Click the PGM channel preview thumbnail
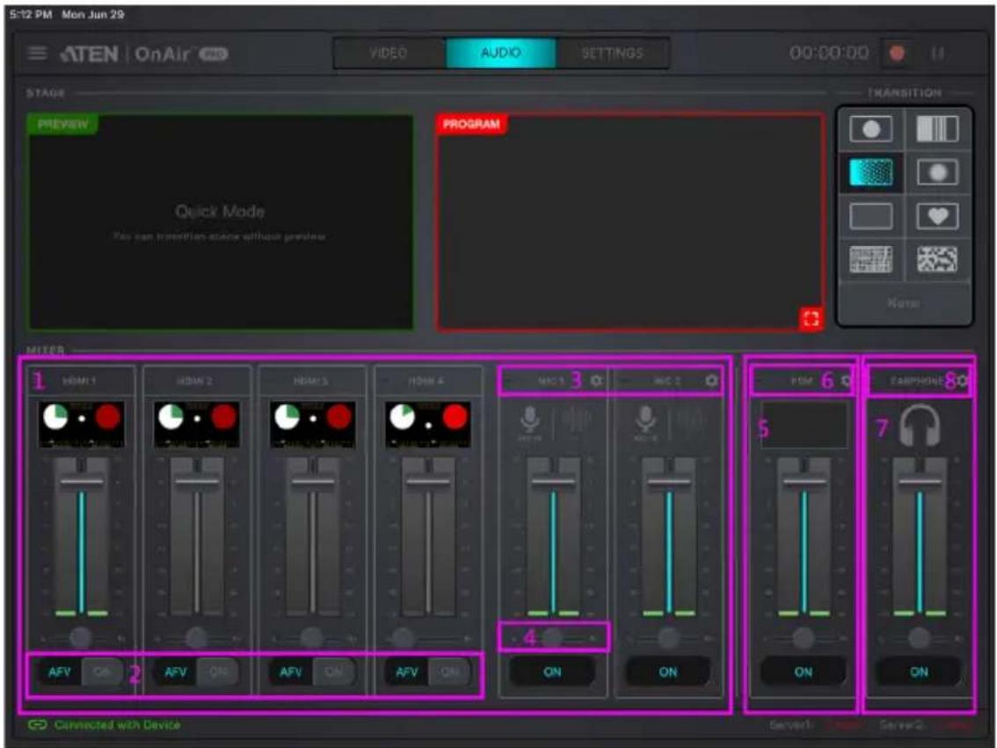Image resolution: width=997 pixels, height=748 pixels. click(804, 425)
